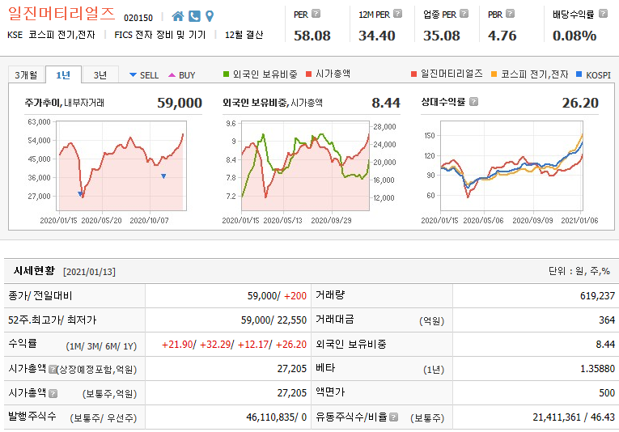Click the 외국인 보유비중 chart heading
This screenshot has width=619, height=432.
point(255,103)
